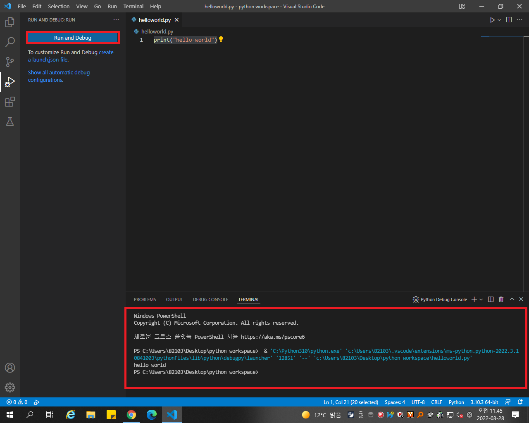Open the File menu
Screen dimensions: 529x423
pyautogui.click(x=22, y=6)
